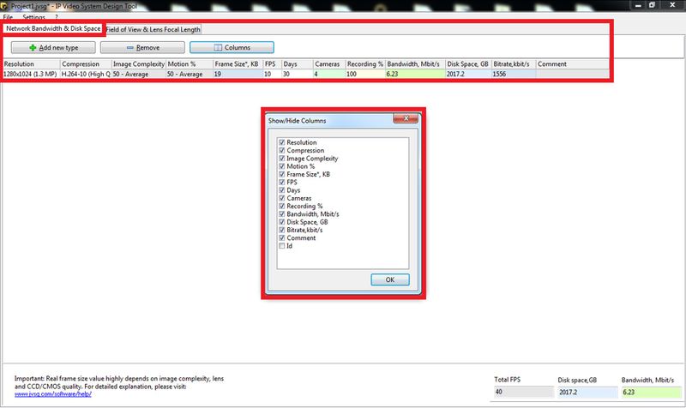
Task: Close the Show/Hide Columns dialog
Action: click(406, 118)
